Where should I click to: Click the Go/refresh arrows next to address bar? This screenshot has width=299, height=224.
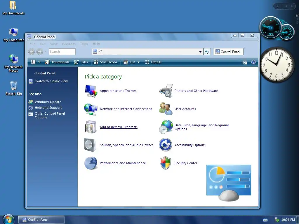[x=207, y=52]
